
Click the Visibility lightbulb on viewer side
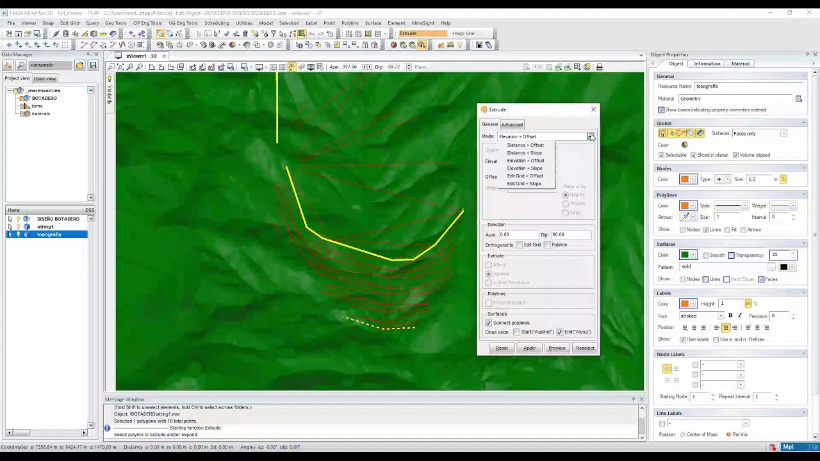[x=110, y=79]
